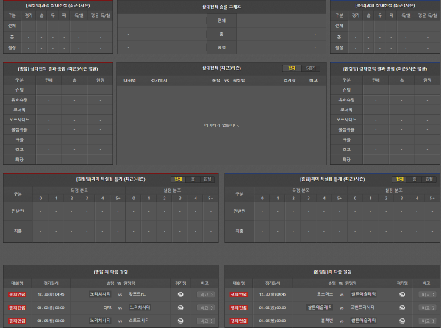
Task: Open stadium icon for Norwich City vs Watford match
Action: (x=182, y=294)
